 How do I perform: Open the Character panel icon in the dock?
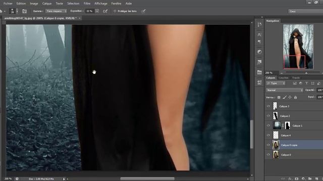[259, 34]
